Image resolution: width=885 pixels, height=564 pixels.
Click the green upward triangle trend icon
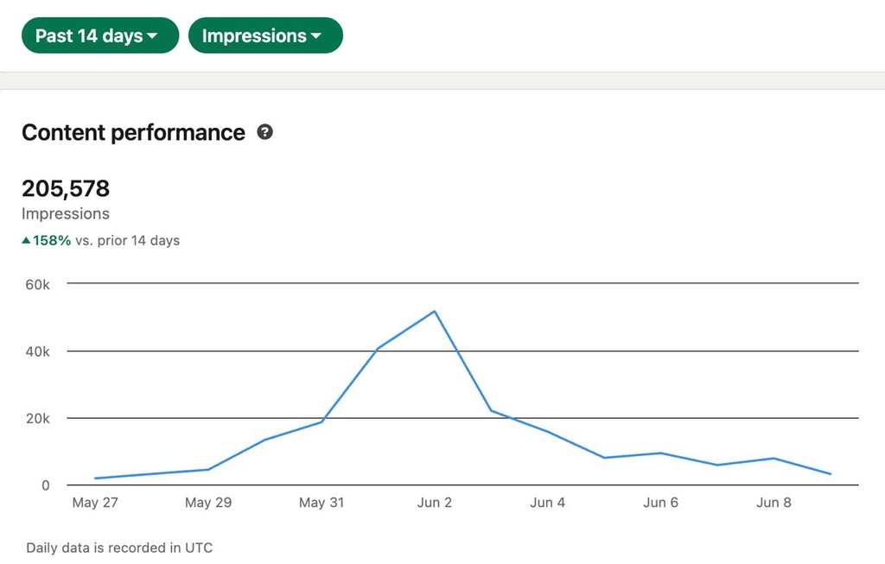[x=27, y=240]
